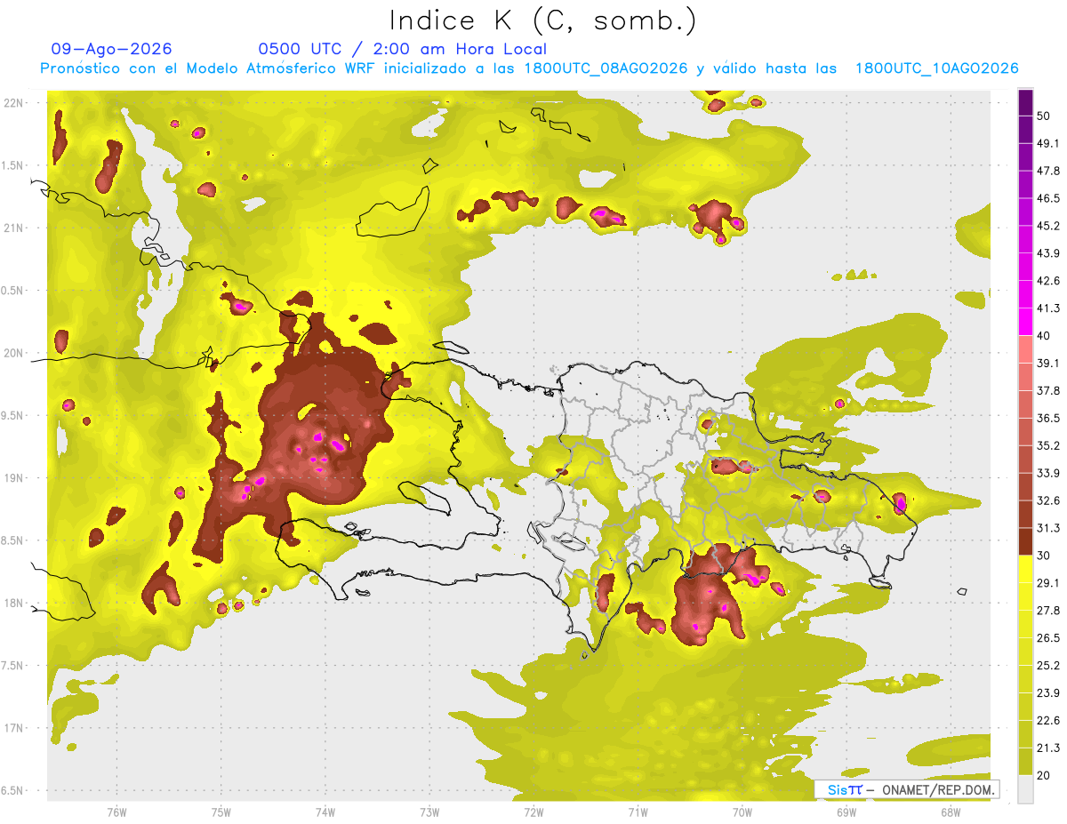The width and height of the screenshot is (1067, 824).
Task: Click the '35.2' colorbar label
Action: click(1048, 445)
